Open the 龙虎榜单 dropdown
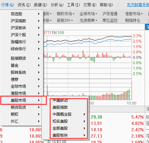The height and width of the screenshot is (143, 149). point(88,20)
